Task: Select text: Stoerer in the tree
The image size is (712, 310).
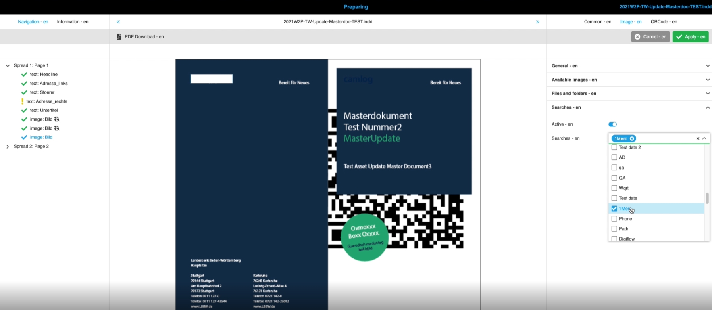Action: click(x=42, y=92)
